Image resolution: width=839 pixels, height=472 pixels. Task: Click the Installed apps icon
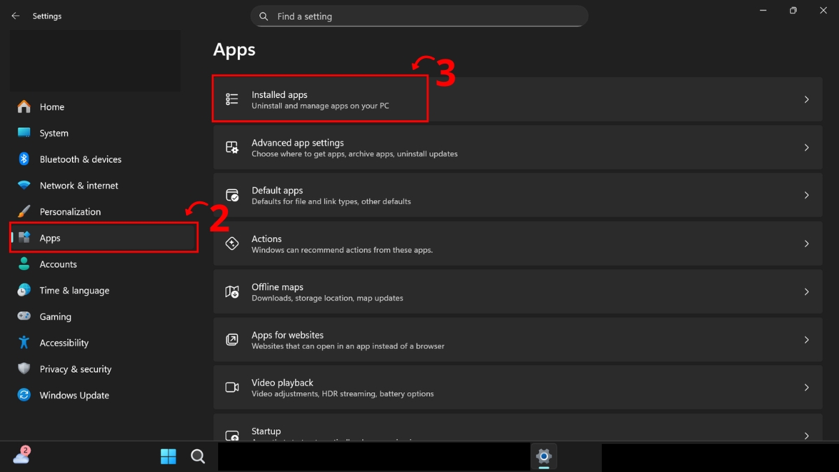(x=231, y=99)
